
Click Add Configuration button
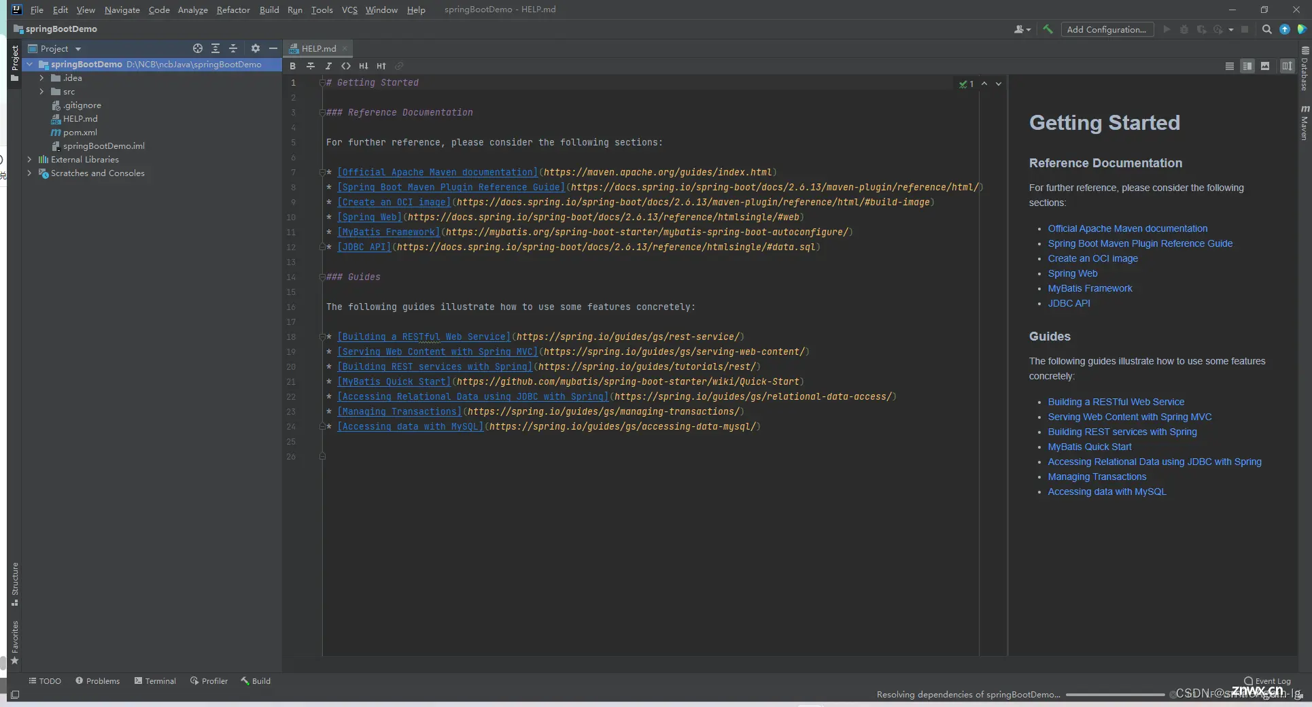[1107, 29]
